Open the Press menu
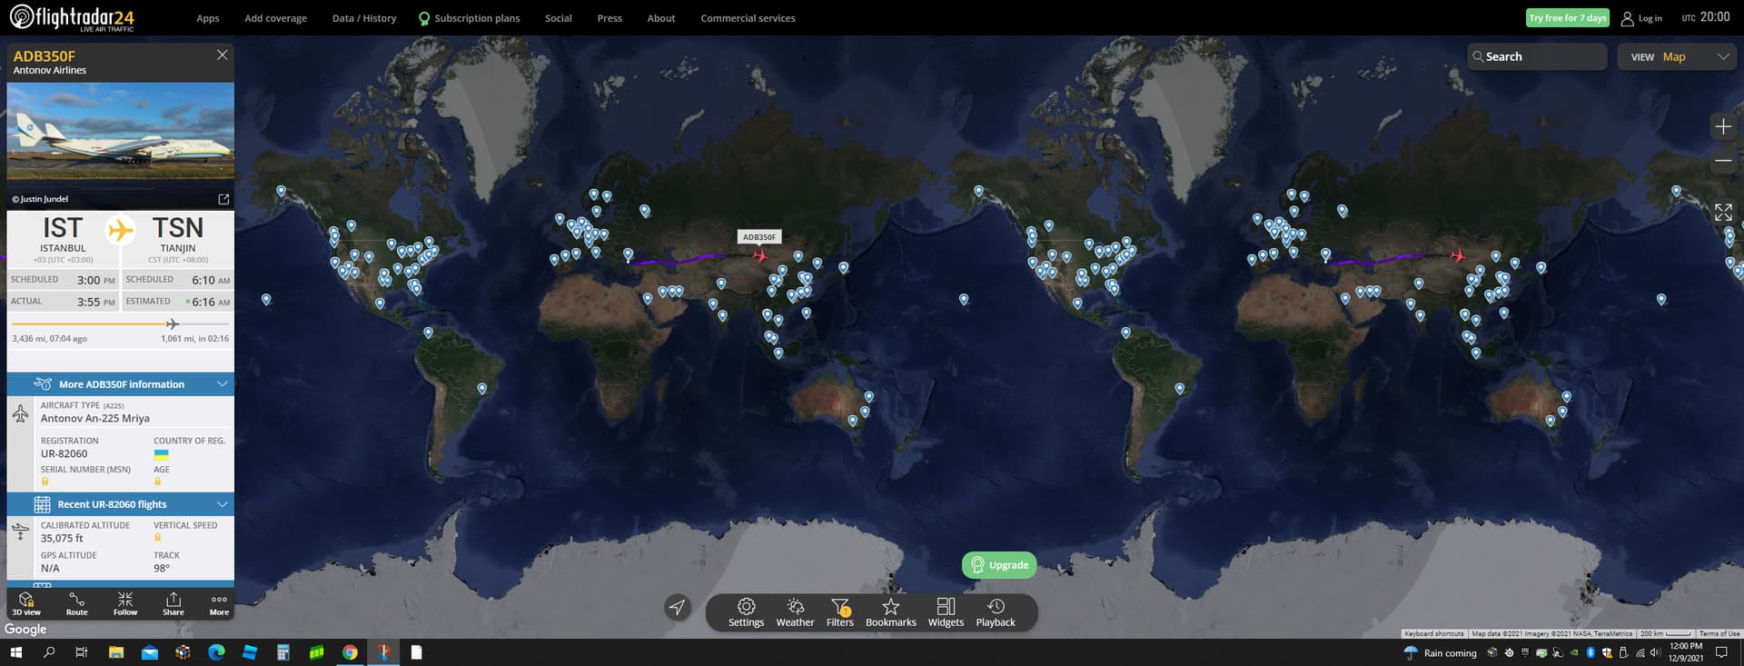 coord(609,18)
